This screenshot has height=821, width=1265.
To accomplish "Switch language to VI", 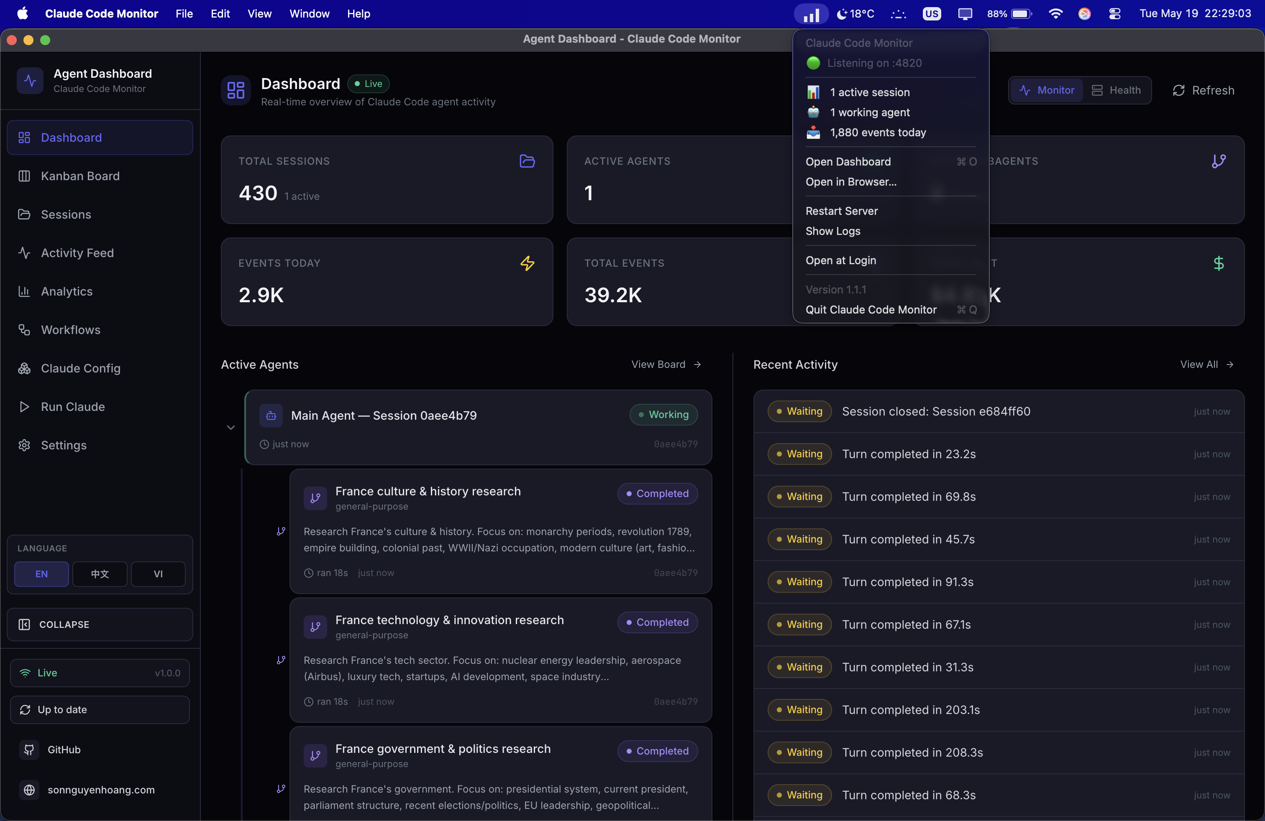I will 159,574.
